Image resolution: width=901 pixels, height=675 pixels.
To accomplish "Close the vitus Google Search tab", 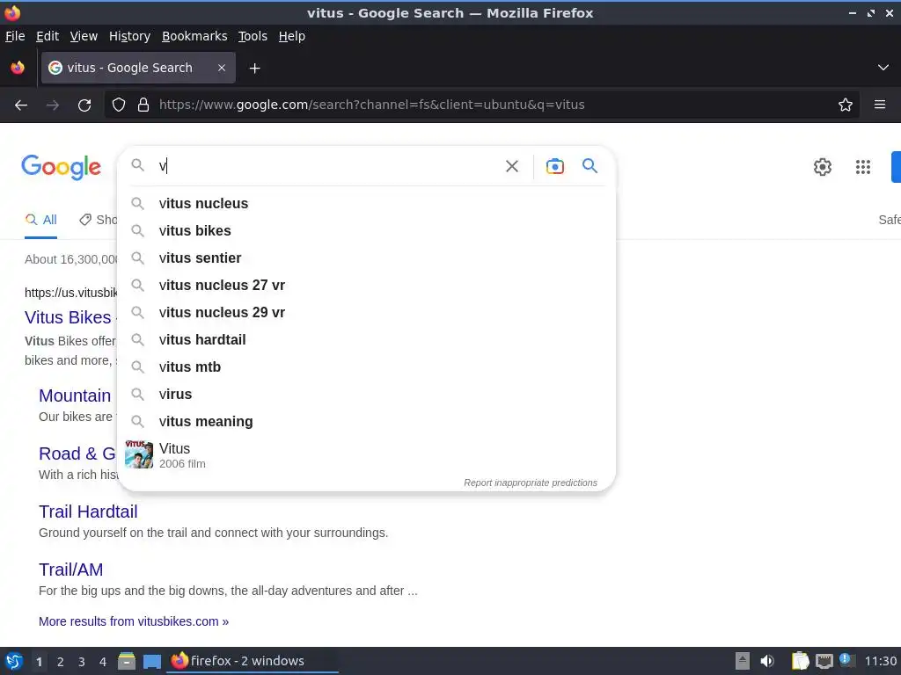I will (x=222, y=68).
